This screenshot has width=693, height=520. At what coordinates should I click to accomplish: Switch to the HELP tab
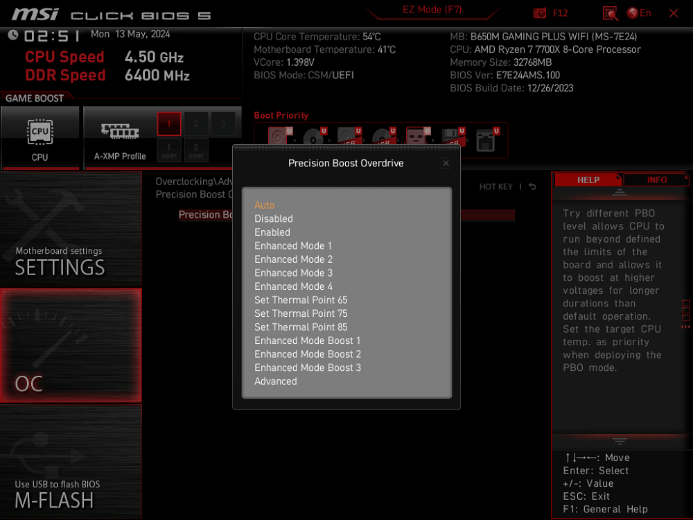point(588,180)
